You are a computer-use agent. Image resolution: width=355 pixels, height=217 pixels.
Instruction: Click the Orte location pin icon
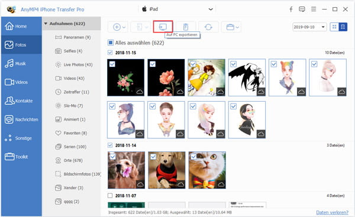click(58, 160)
